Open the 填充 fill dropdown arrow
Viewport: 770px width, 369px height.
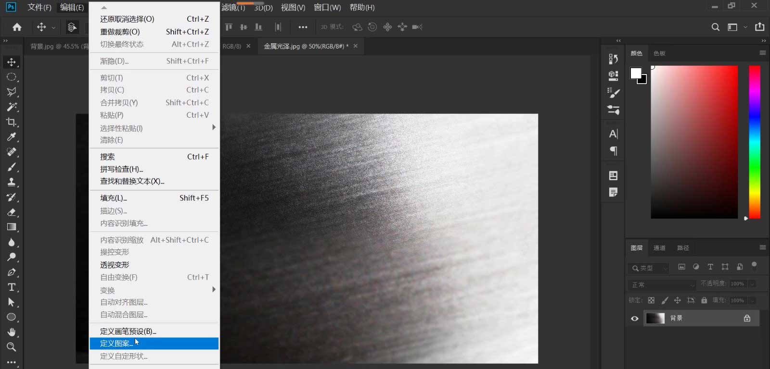point(752,300)
